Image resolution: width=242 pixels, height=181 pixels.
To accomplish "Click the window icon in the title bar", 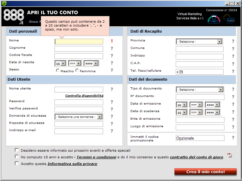I will (x=4, y=4).
